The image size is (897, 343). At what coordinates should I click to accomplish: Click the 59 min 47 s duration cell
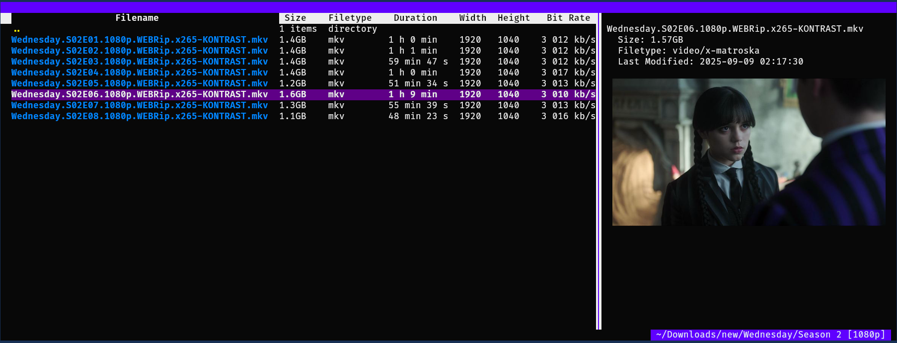point(418,62)
